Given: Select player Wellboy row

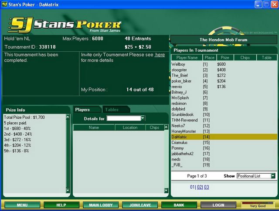Looking at the screenshot, I should [x=224, y=64].
